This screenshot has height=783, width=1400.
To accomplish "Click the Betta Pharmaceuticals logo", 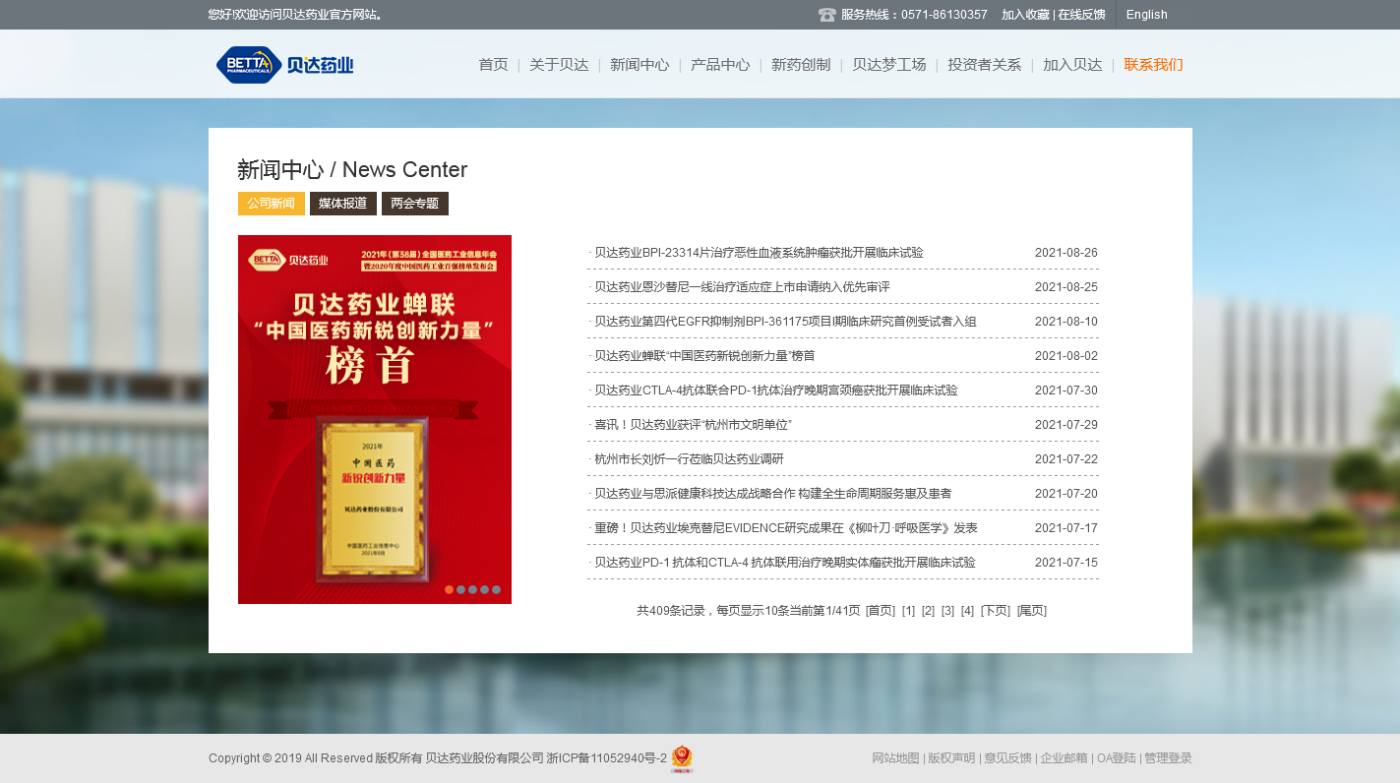I will pos(284,65).
